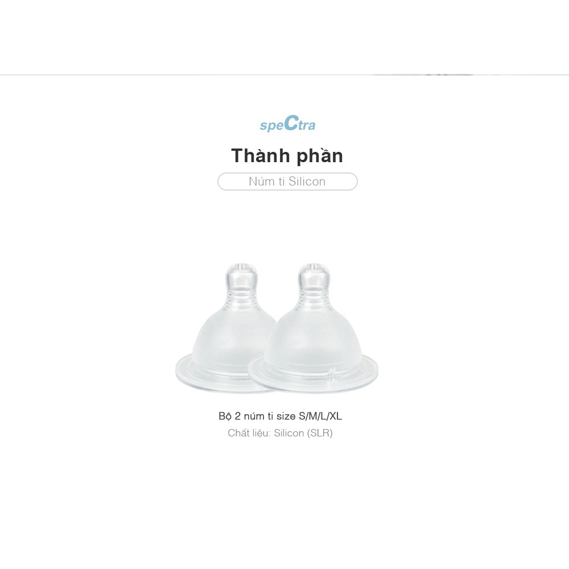Click the air vent valve on right nipple base

point(331,375)
